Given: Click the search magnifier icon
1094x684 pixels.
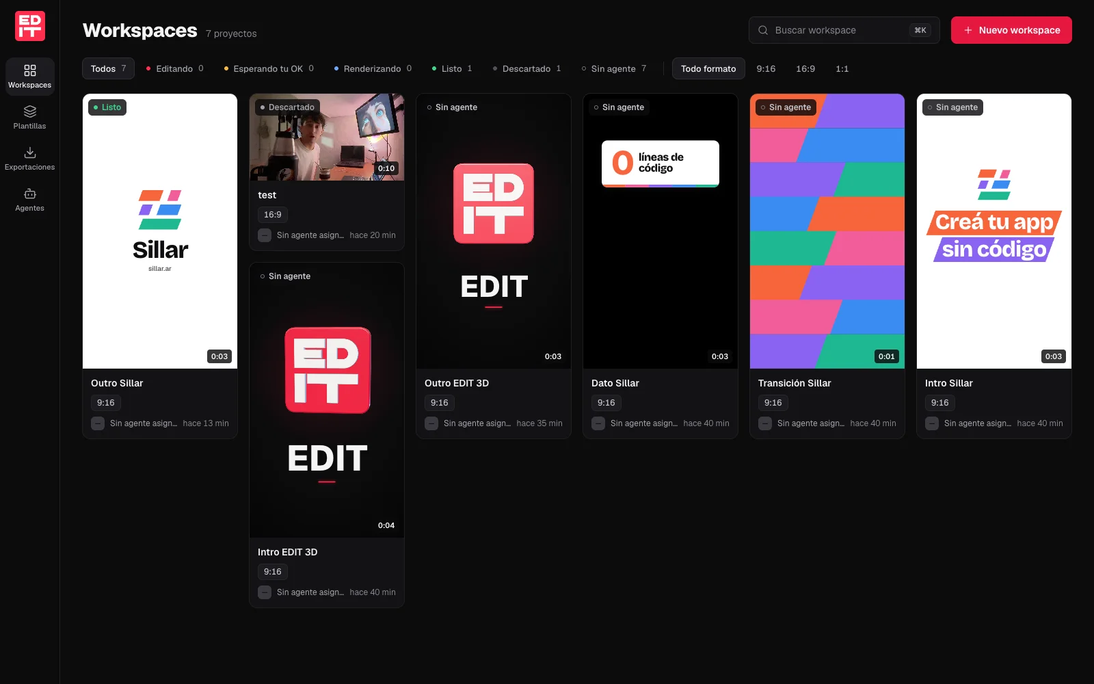Looking at the screenshot, I should 763,30.
